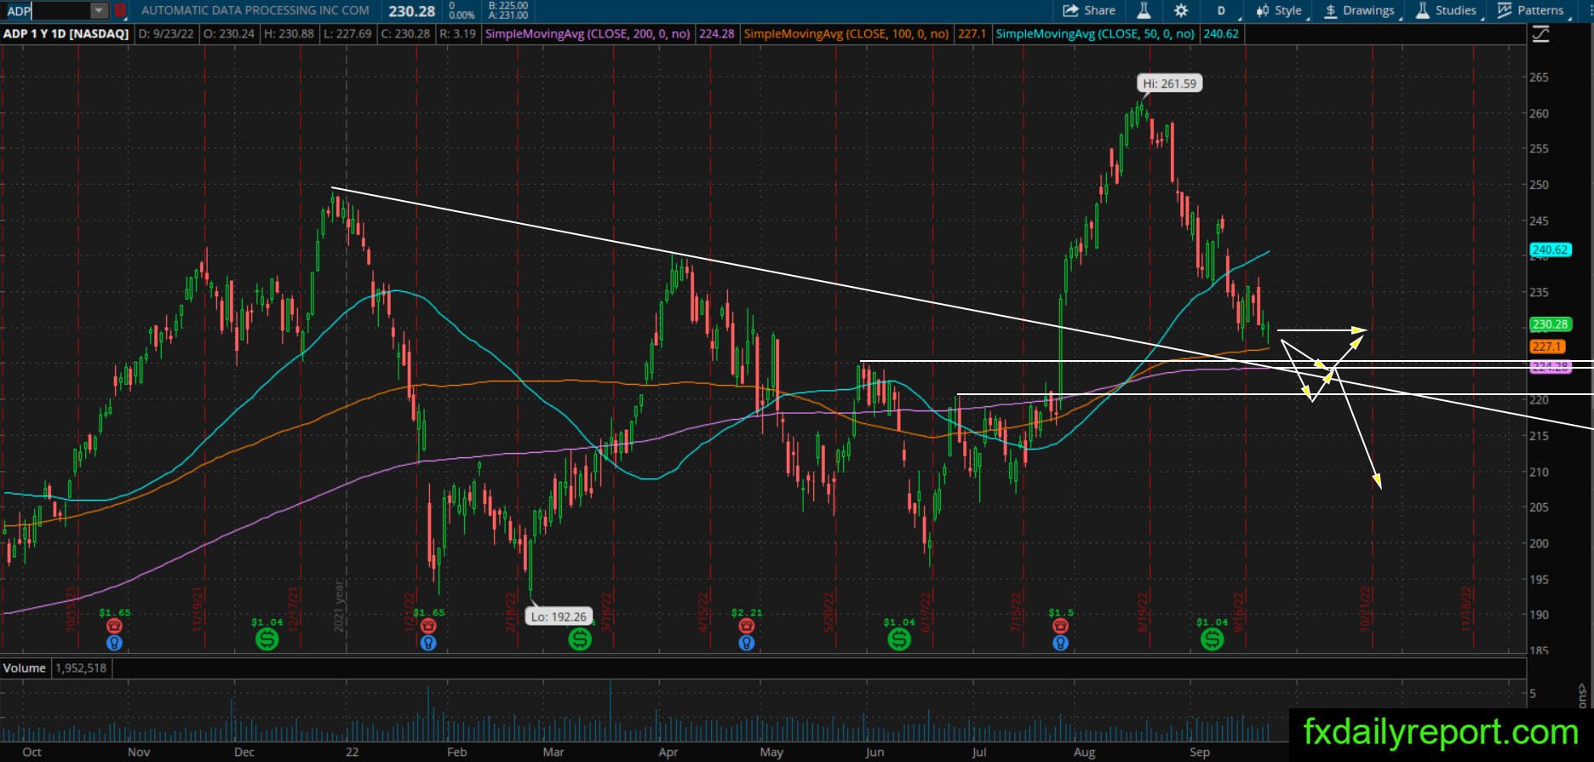The height and width of the screenshot is (762, 1594).
Task: Click the D: 9/23/22 date readout
Action: [166, 34]
